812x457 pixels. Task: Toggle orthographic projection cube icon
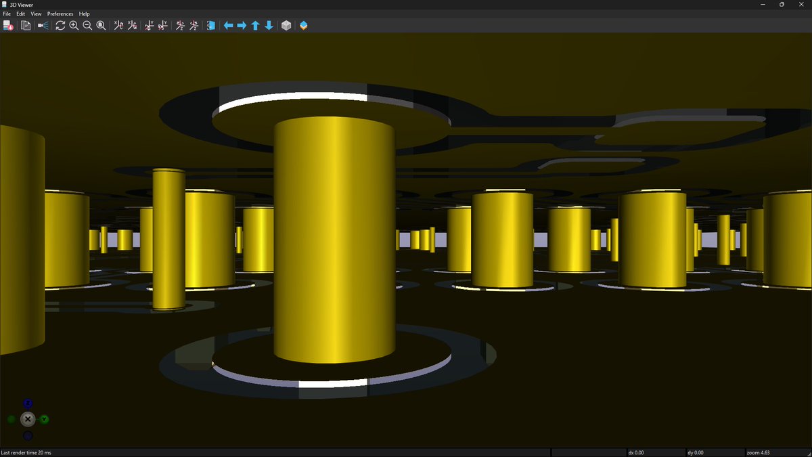point(286,26)
